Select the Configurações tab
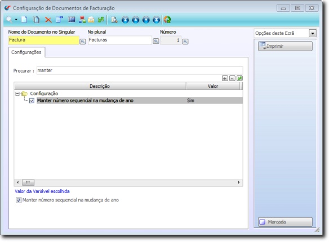This screenshot has width=329, height=242. coord(26,52)
